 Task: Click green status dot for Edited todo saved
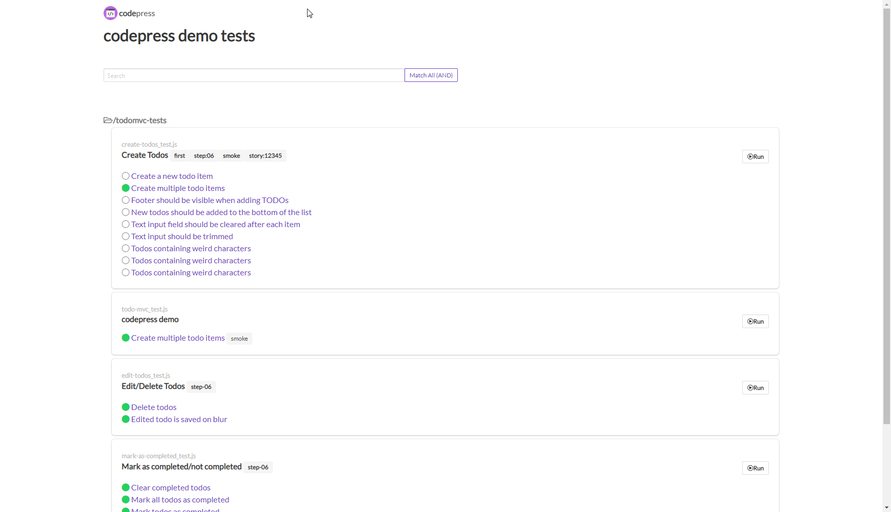coord(126,419)
